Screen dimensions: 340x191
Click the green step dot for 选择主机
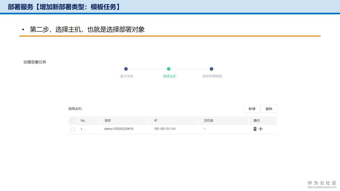click(x=169, y=69)
